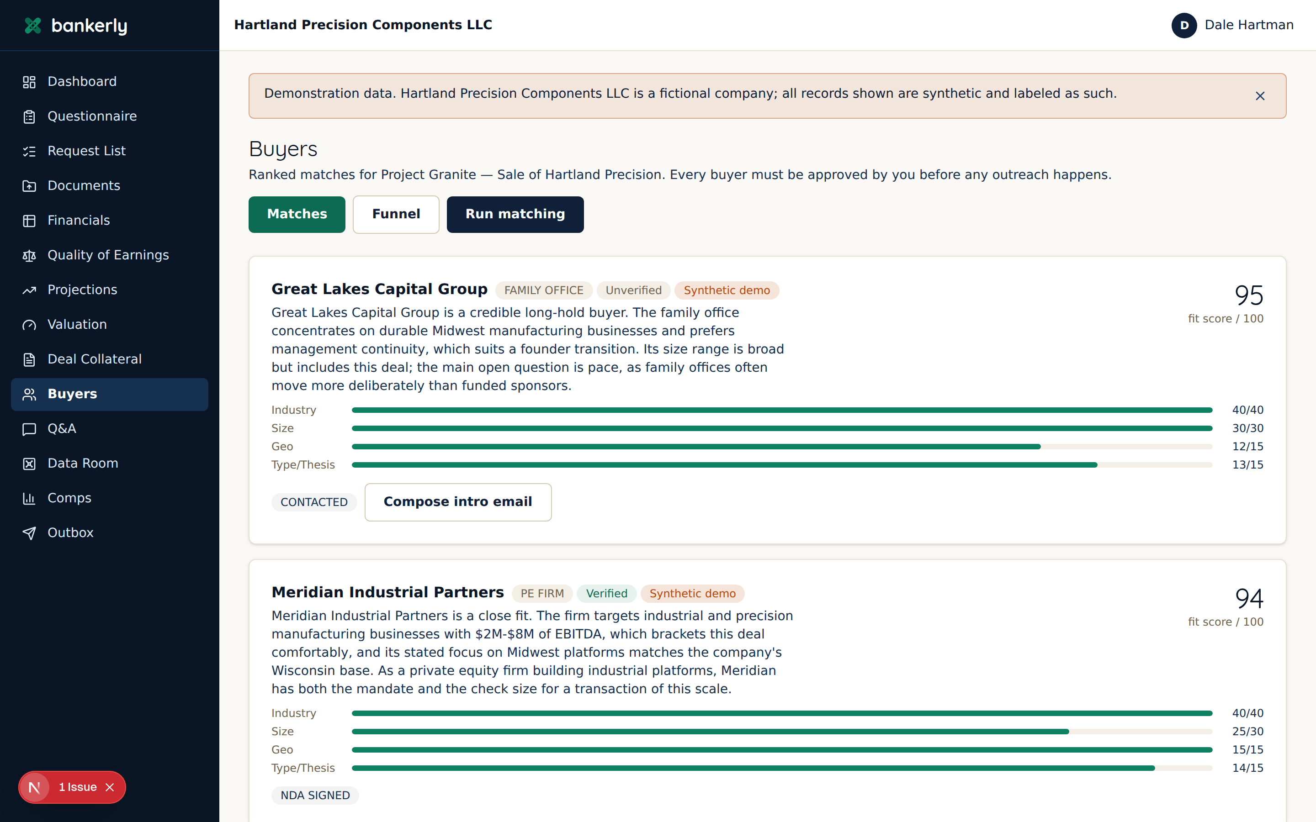This screenshot has height=822, width=1316.
Task: Navigate to Deal Collateral
Action: [109, 359]
